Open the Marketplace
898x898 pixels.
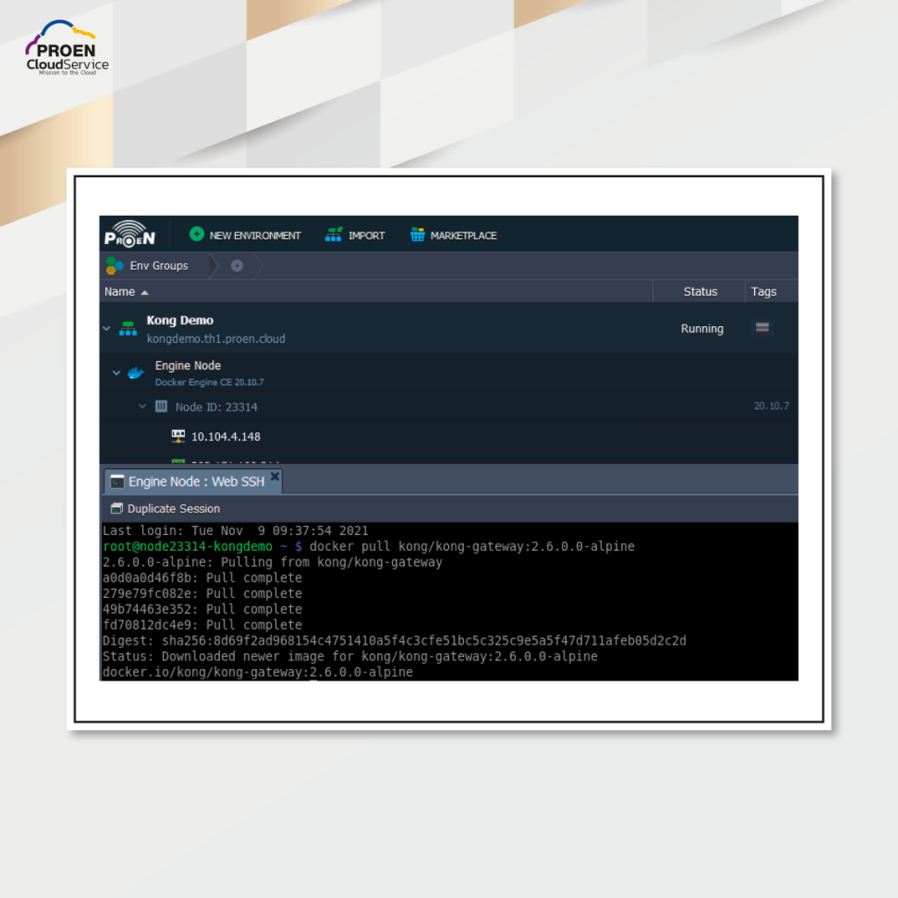point(453,235)
